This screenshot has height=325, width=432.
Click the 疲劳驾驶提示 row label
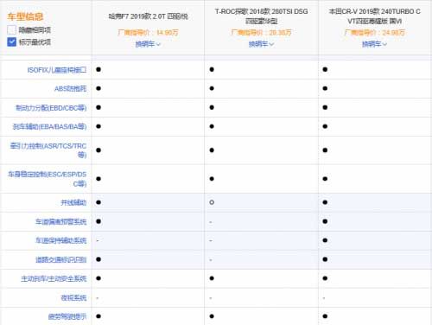[67, 316]
